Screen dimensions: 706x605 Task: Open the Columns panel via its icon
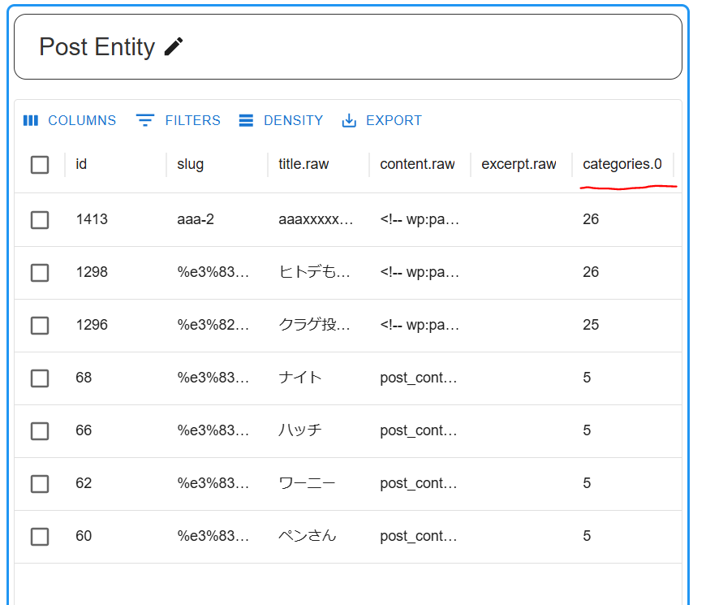tap(31, 120)
